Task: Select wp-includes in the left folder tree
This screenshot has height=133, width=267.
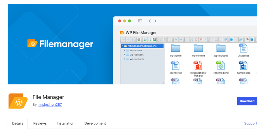Action: (137, 59)
